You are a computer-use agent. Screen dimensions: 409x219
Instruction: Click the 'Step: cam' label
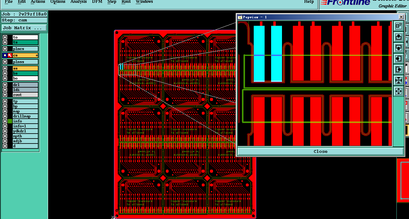[24, 20]
